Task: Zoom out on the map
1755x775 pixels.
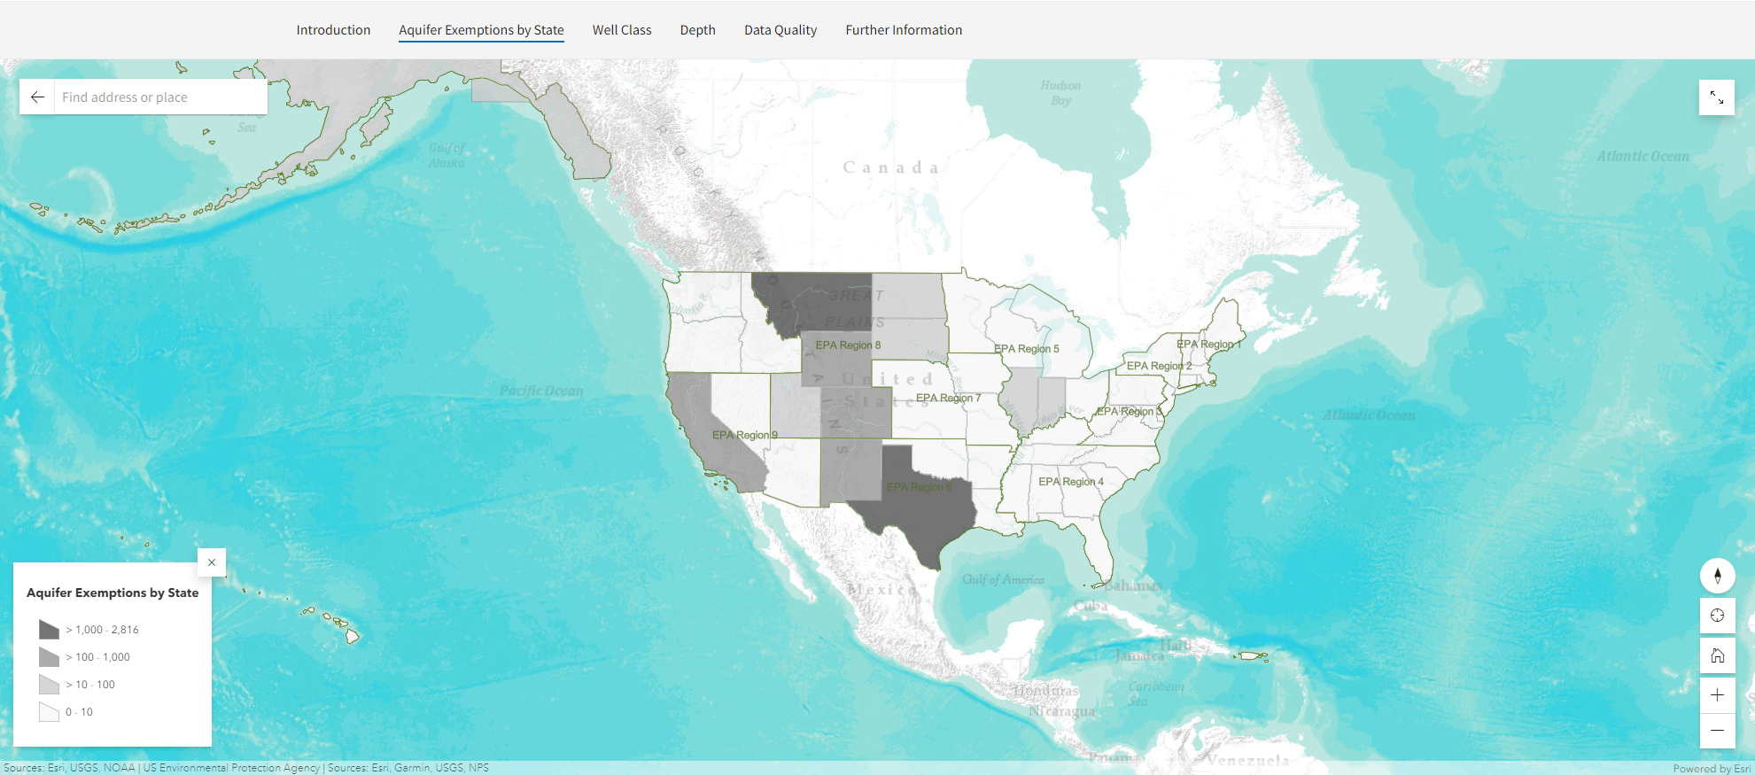Action: pos(1717,730)
